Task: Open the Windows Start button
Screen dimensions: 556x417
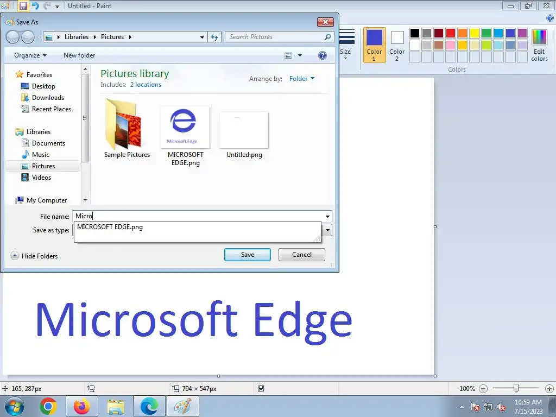Action: coord(15,406)
